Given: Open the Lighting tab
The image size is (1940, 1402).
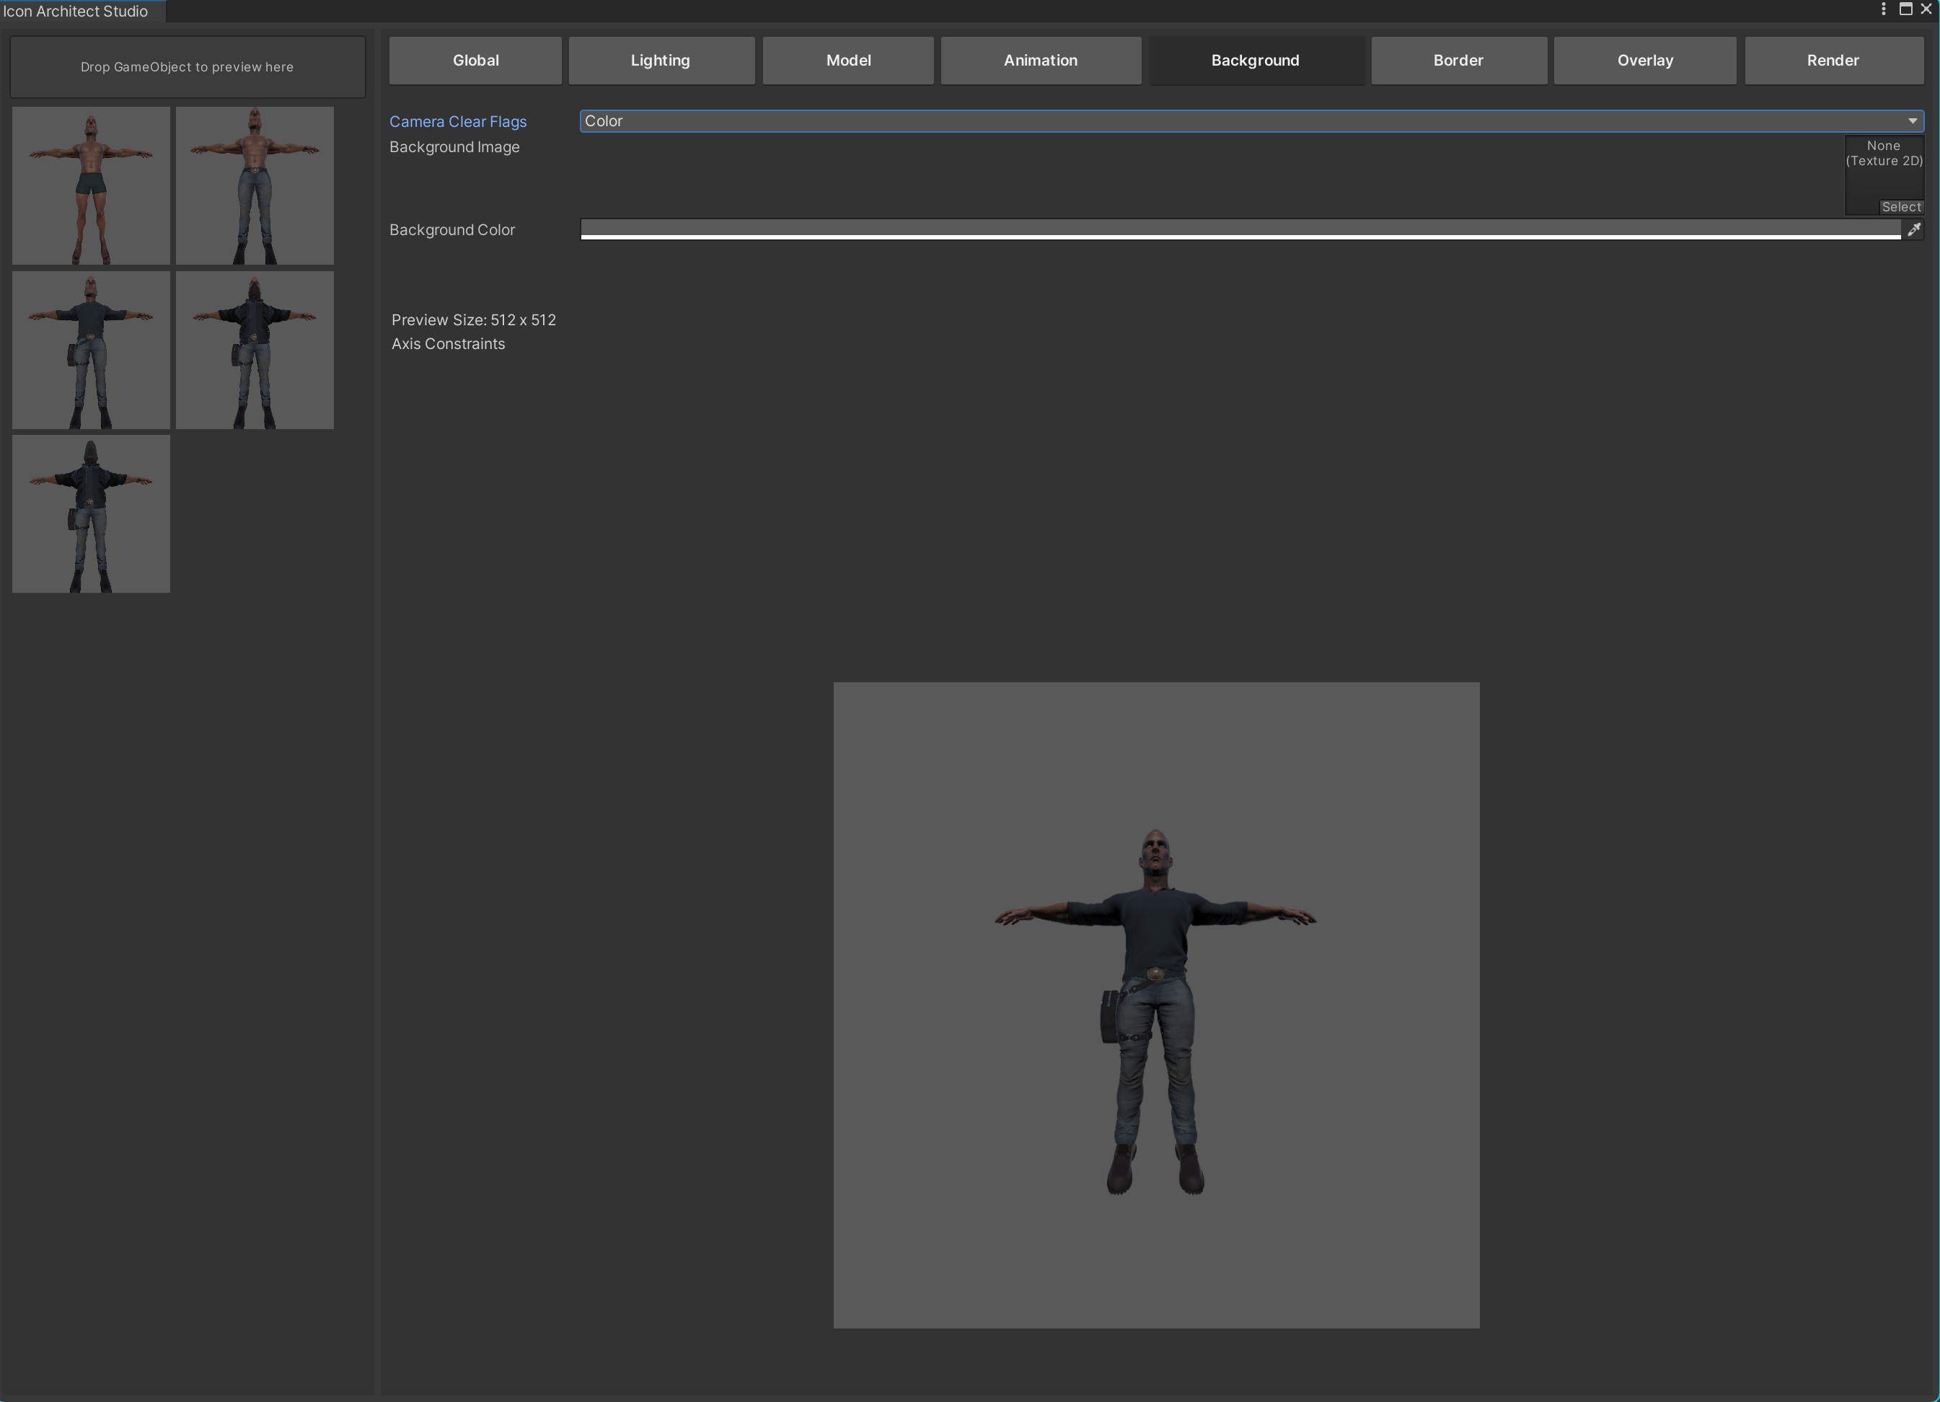Looking at the screenshot, I should pyautogui.click(x=661, y=60).
